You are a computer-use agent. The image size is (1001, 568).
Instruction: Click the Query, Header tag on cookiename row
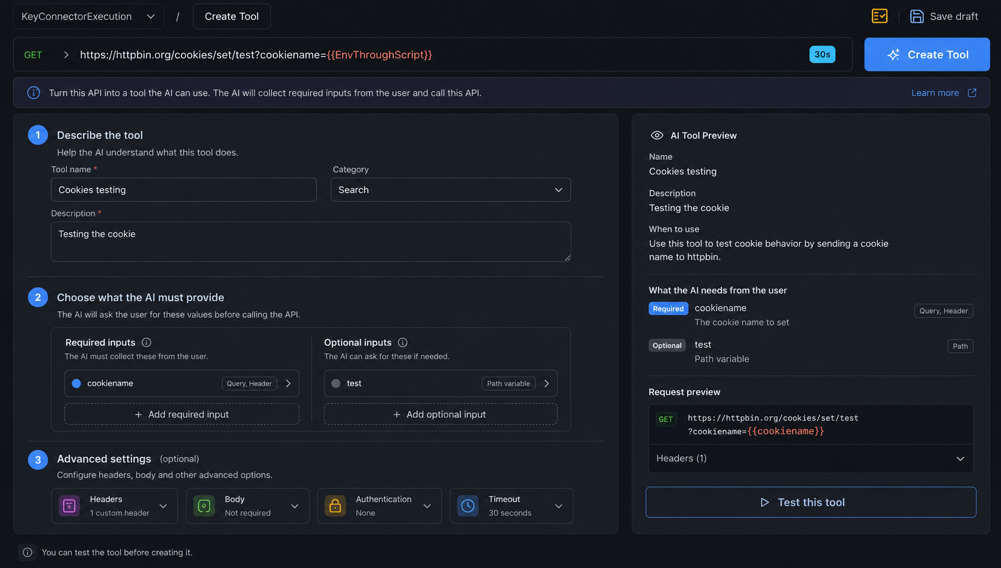[249, 383]
